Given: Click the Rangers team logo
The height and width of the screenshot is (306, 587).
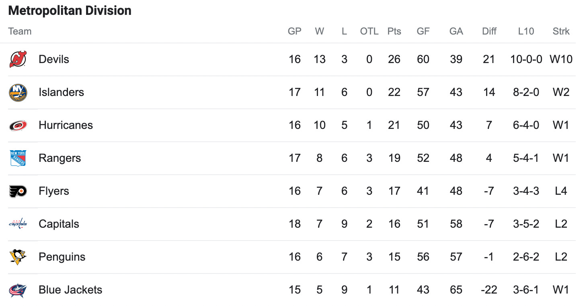Looking at the screenshot, I should tap(18, 158).
